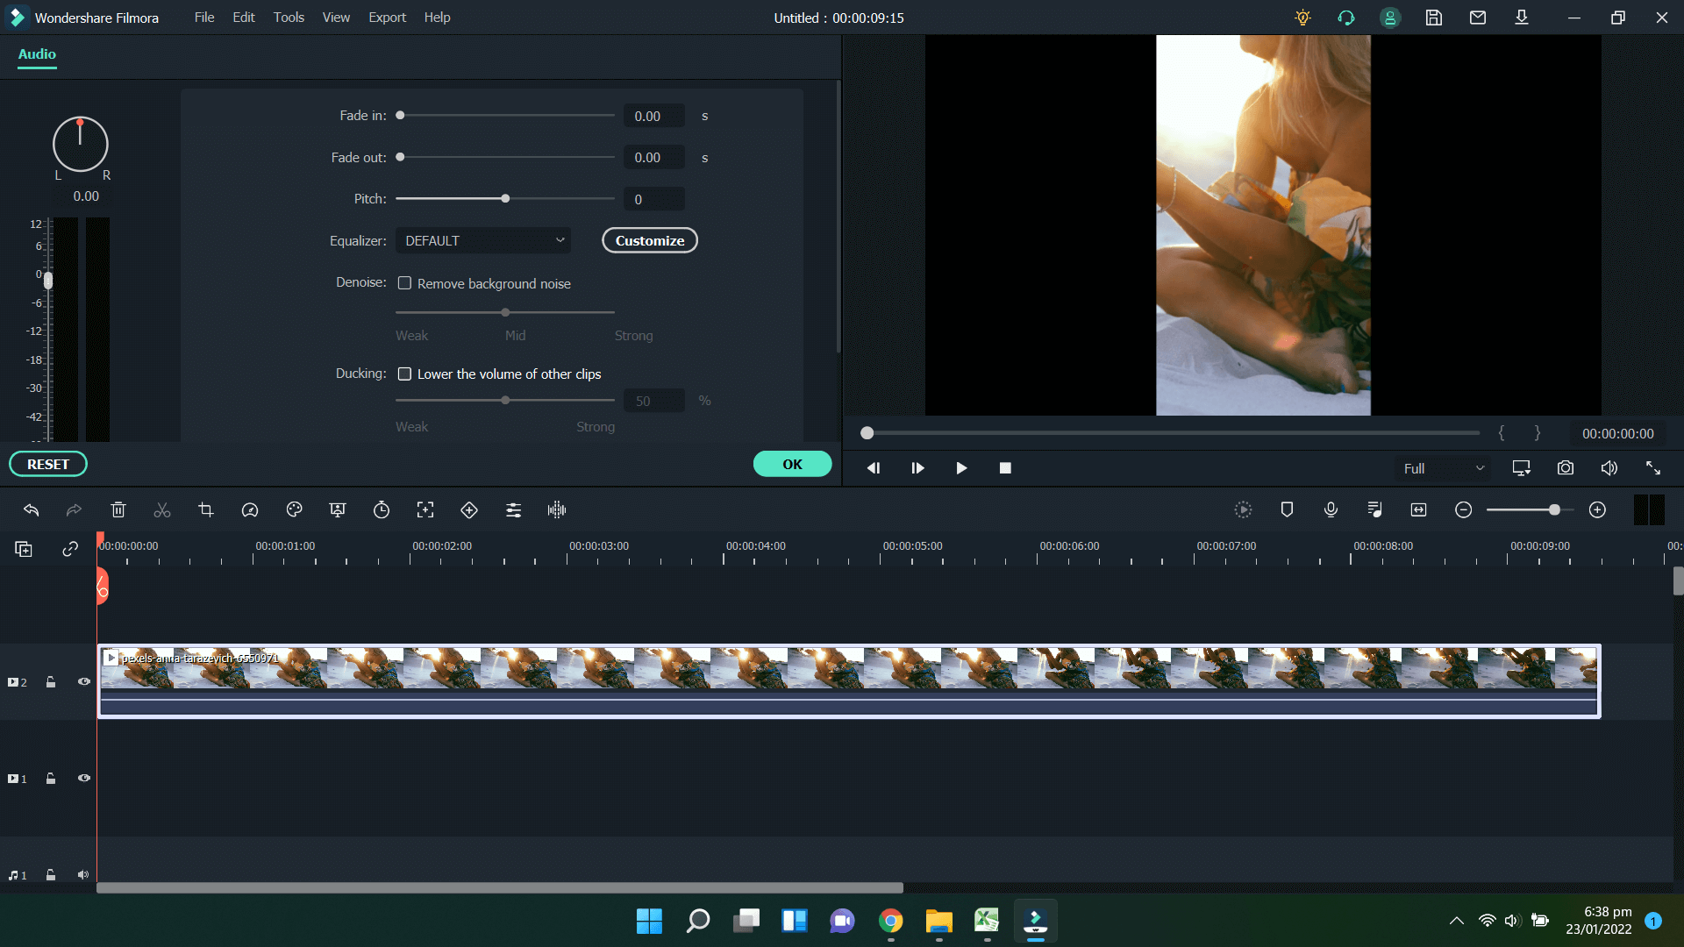Open the View menu
1684x947 pixels.
[x=336, y=18]
